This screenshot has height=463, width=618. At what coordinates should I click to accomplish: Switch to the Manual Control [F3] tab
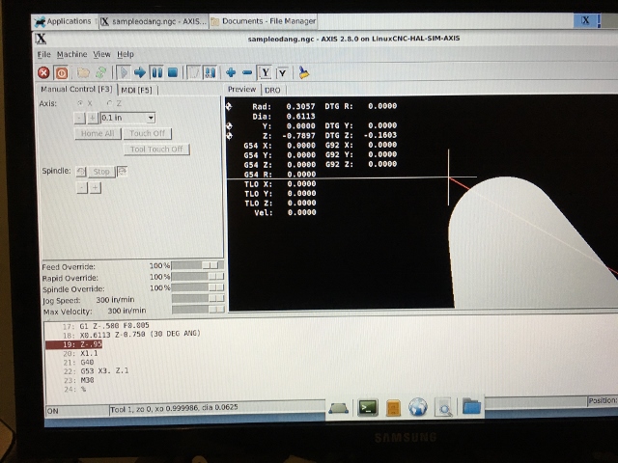[76, 89]
